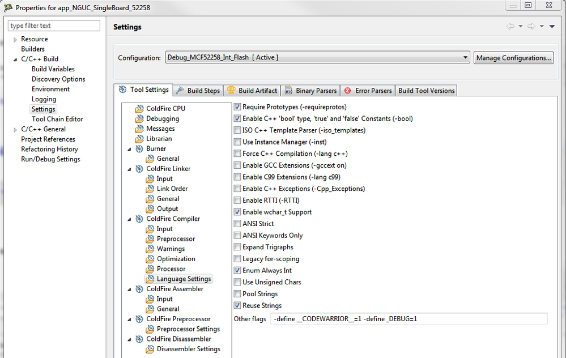566x358 pixels.
Task: Open the Configuration dropdown
Action: 465,58
